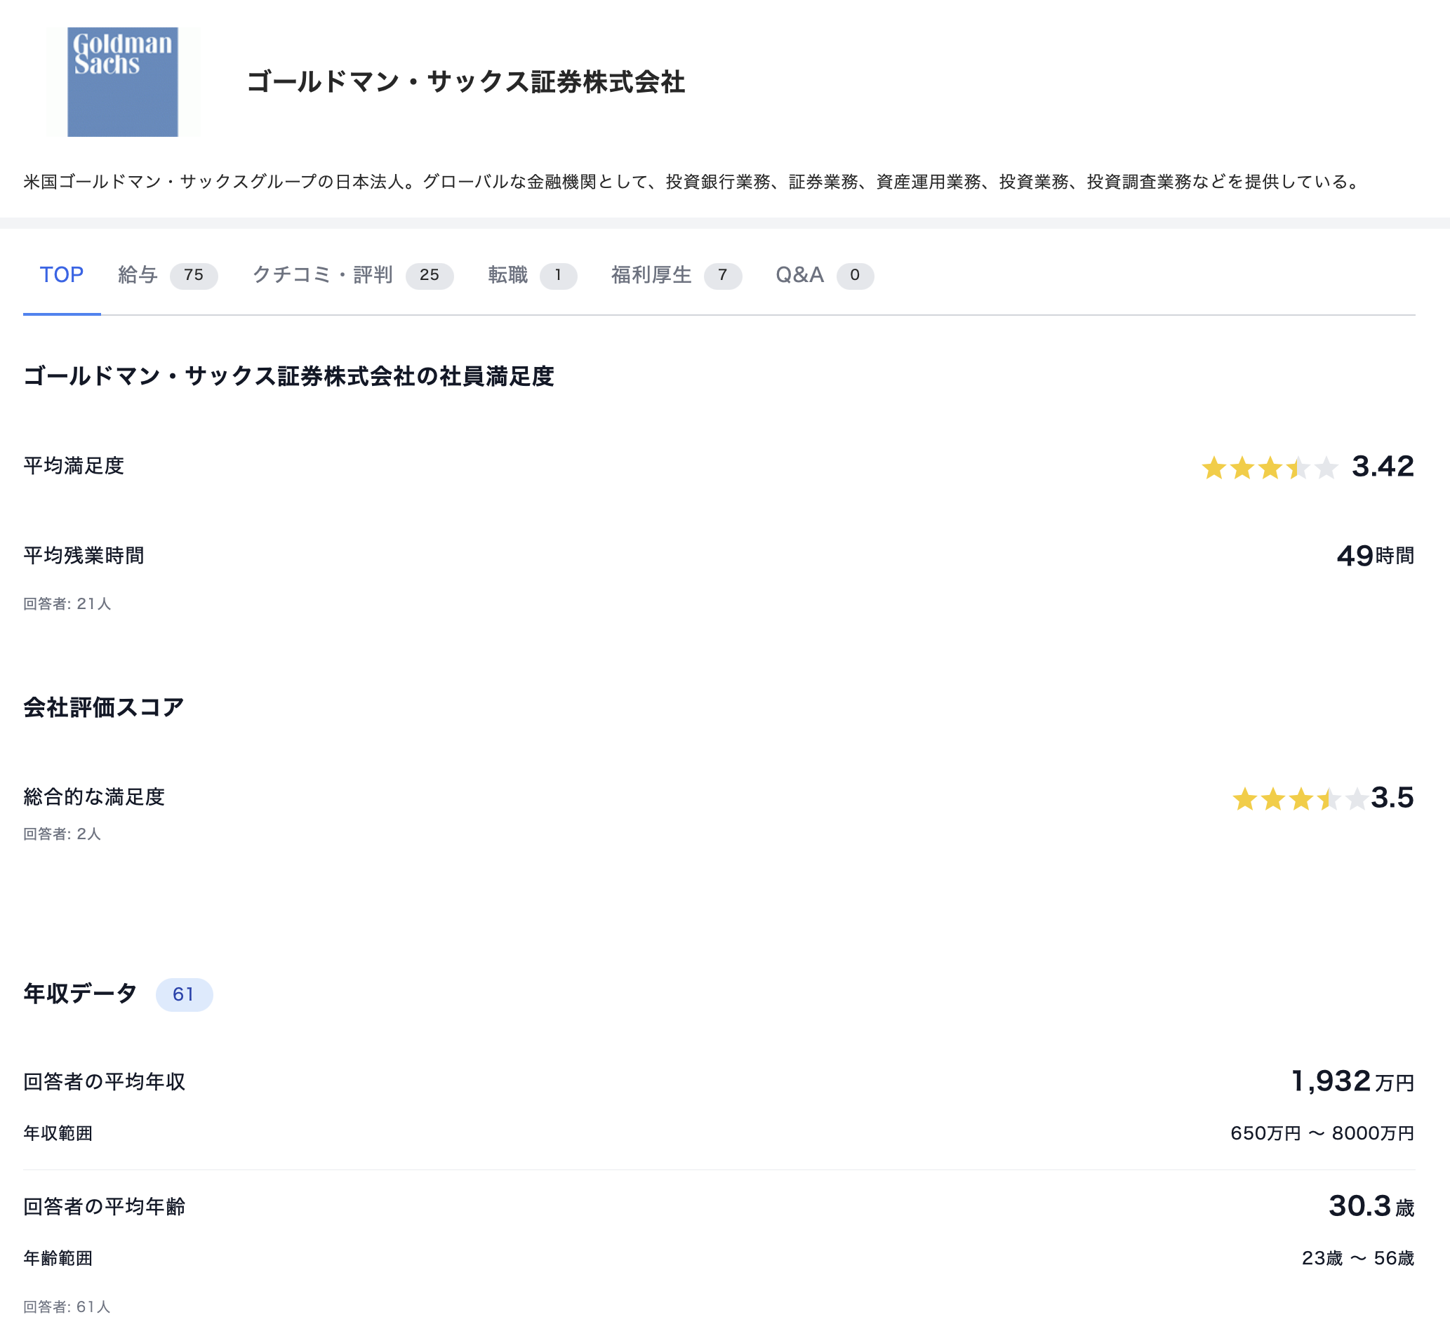Click the 回答者の平均年収 label
This screenshot has width=1450, height=1336.
pyautogui.click(x=105, y=1082)
